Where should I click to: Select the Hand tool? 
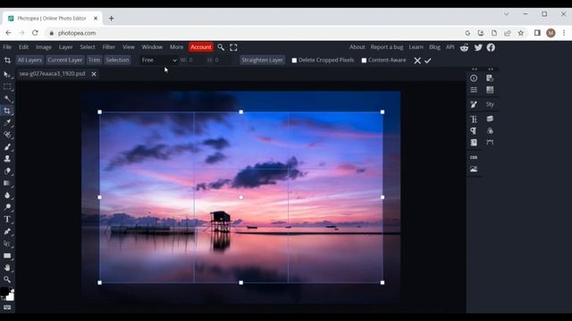7,267
